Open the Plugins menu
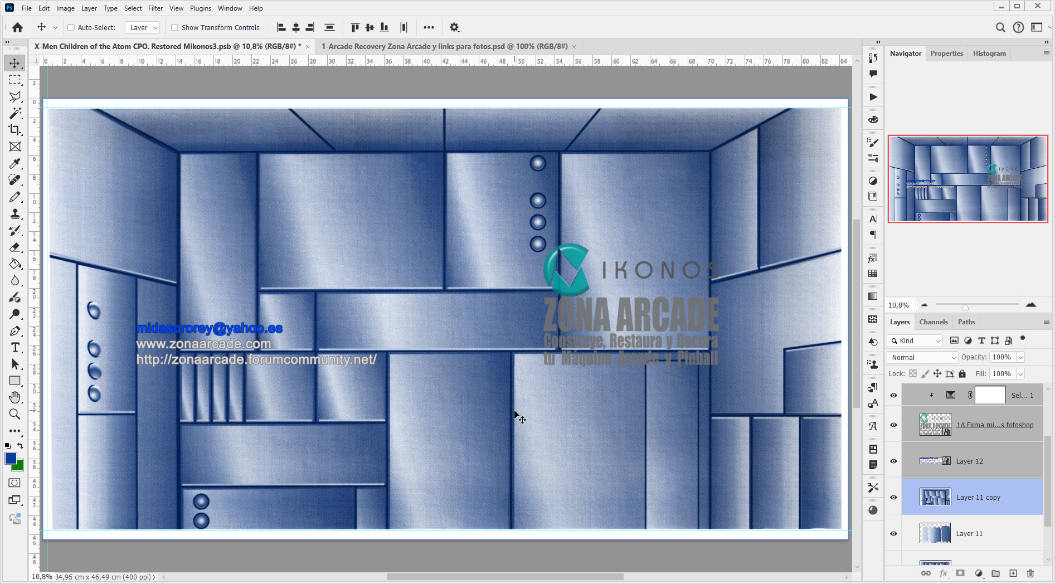 tap(201, 8)
